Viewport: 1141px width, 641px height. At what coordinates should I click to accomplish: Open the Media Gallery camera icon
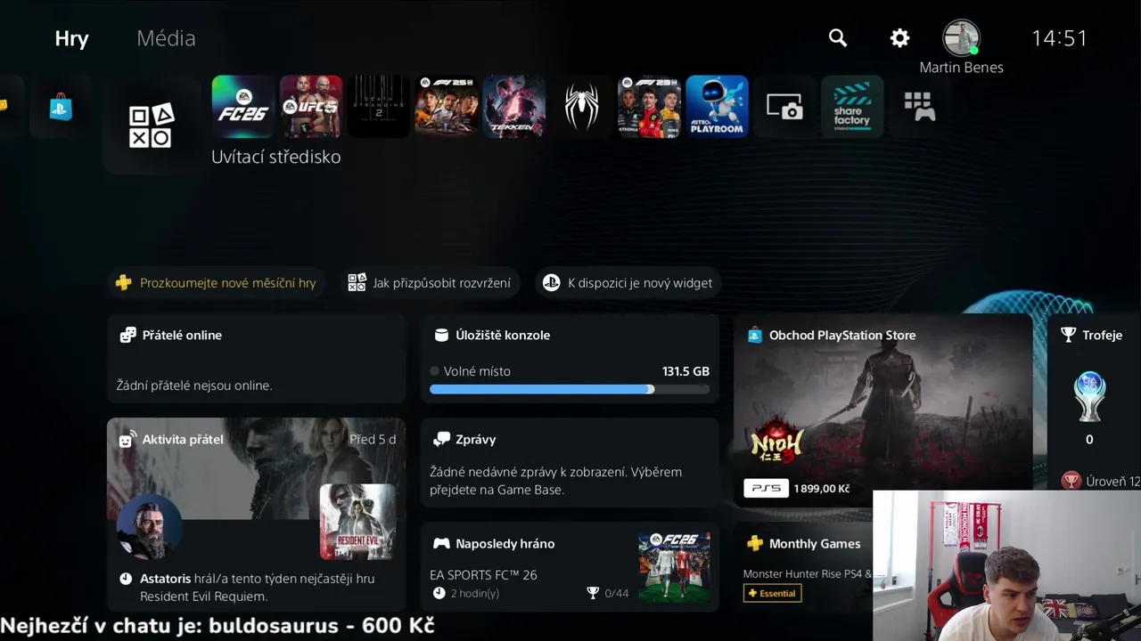click(785, 107)
